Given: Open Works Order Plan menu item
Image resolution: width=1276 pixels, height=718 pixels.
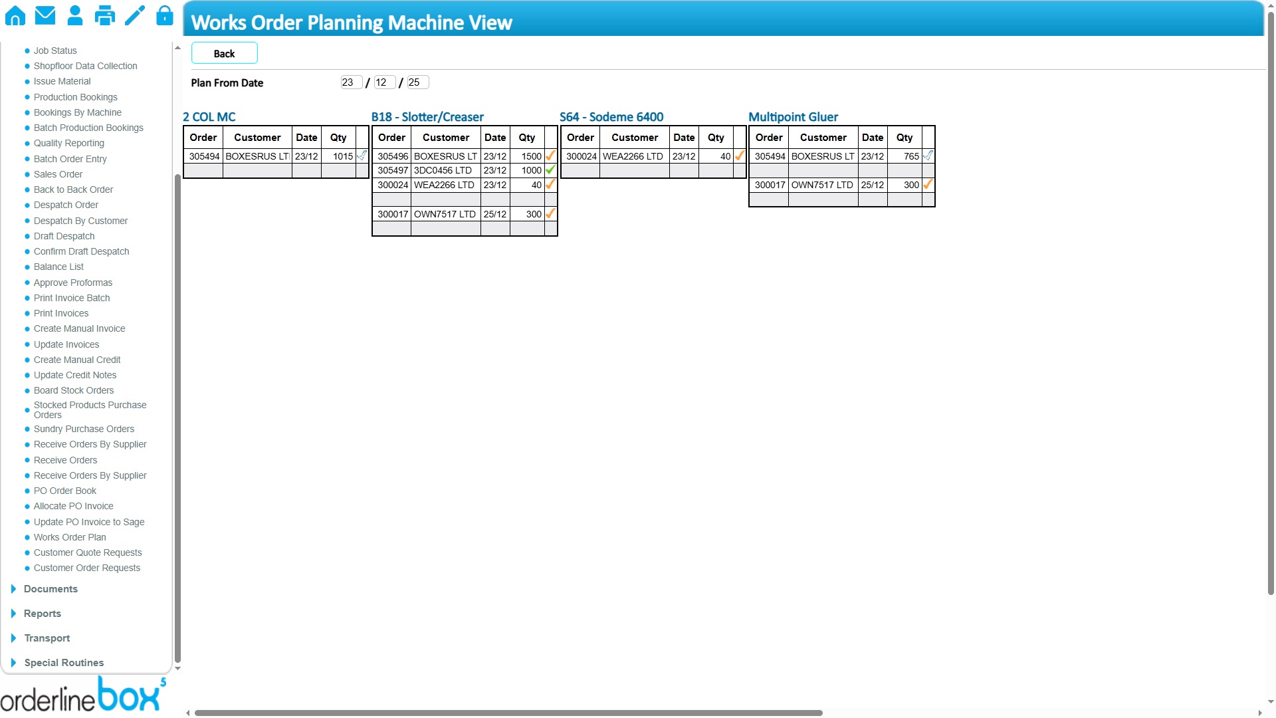Looking at the screenshot, I should pos(70,537).
